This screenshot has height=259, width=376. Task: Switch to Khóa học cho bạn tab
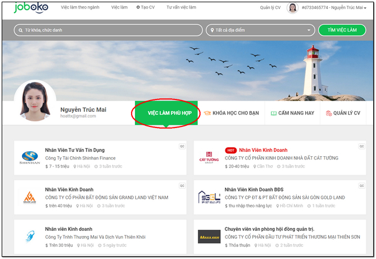(x=231, y=113)
